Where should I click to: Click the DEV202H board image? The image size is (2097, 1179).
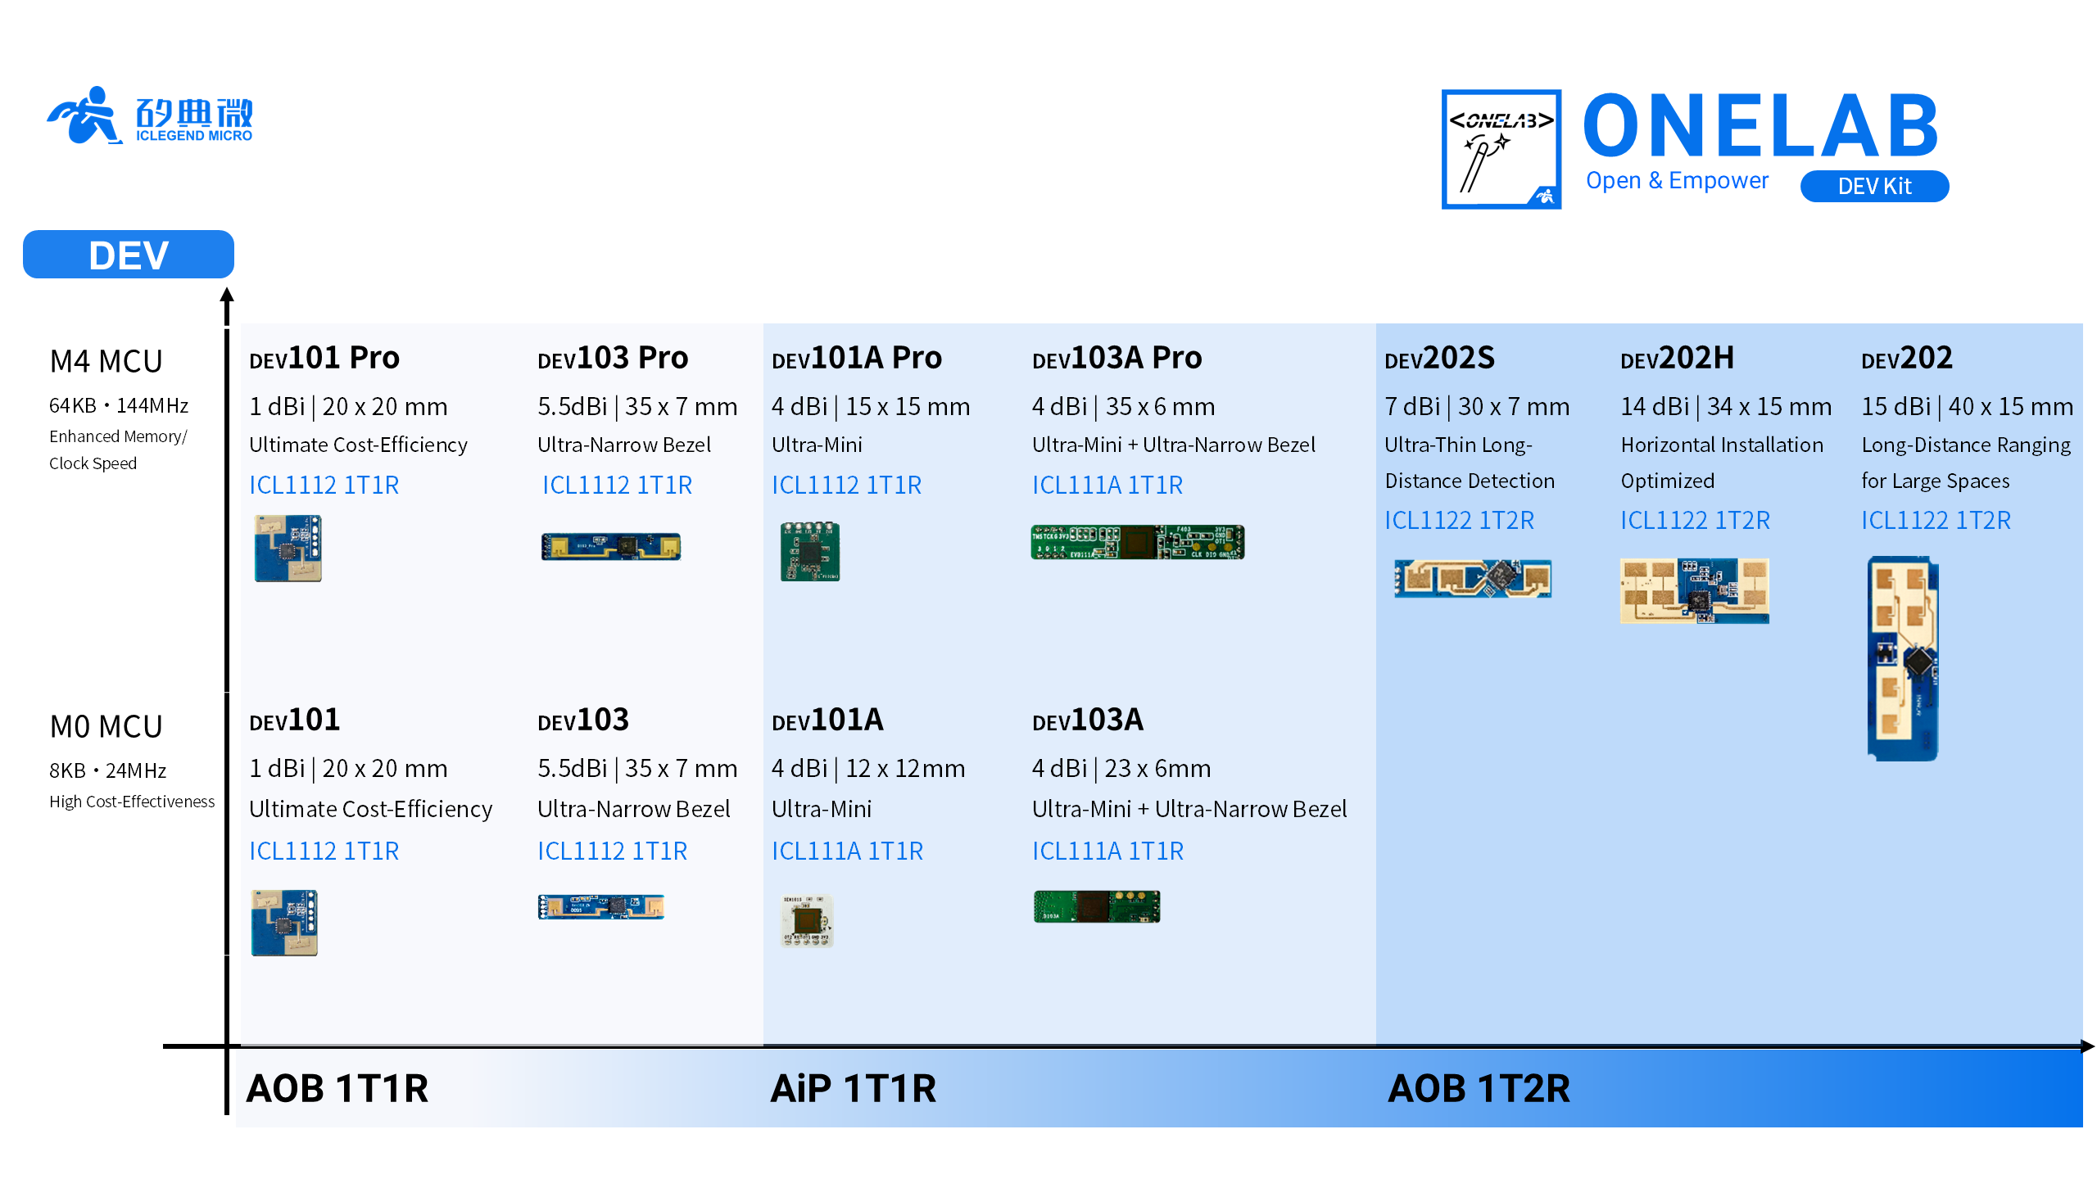pyautogui.click(x=1694, y=590)
